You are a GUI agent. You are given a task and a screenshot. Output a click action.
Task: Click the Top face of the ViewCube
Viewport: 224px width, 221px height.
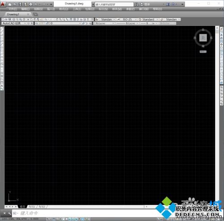pyautogui.click(x=203, y=38)
